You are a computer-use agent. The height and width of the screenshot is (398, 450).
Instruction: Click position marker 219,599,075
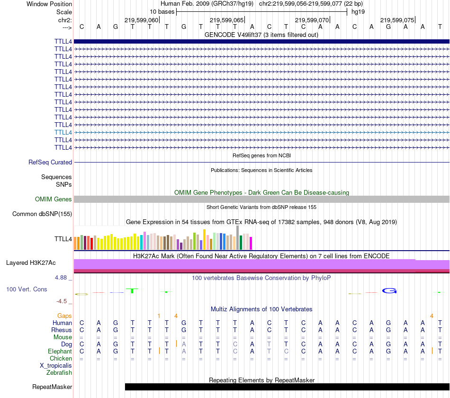[397, 20]
